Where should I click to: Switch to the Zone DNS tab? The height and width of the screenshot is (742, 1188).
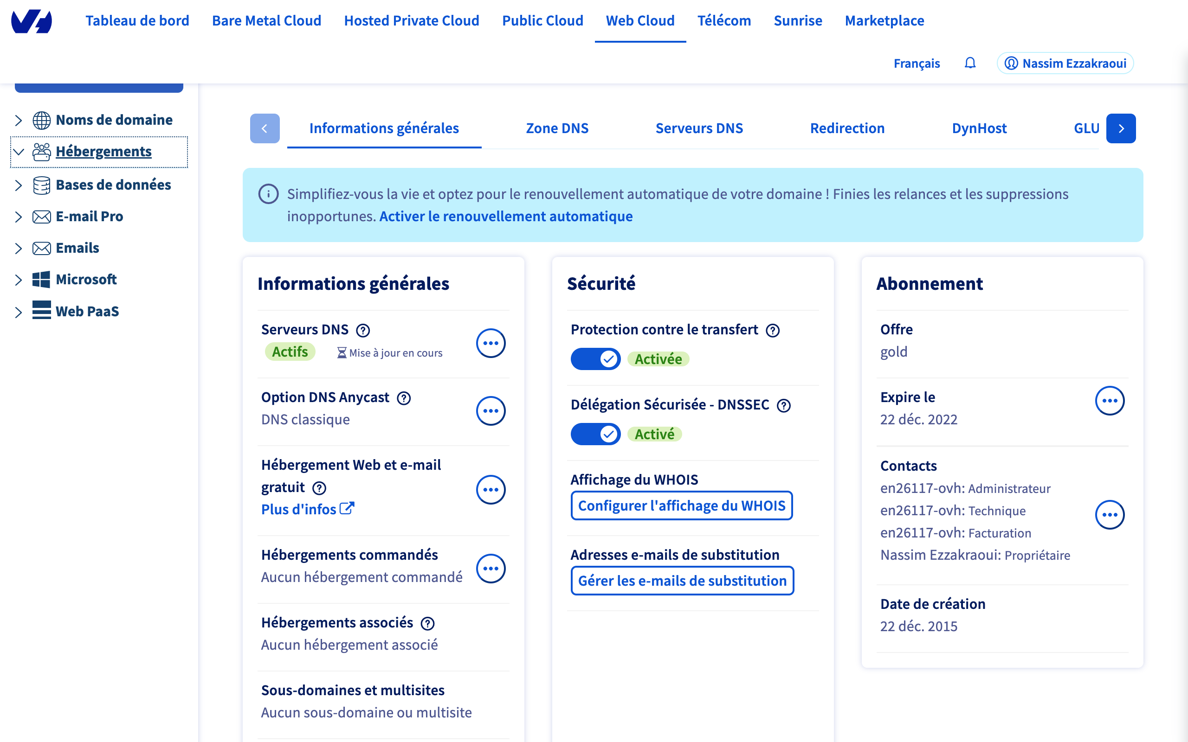(557, 128)
